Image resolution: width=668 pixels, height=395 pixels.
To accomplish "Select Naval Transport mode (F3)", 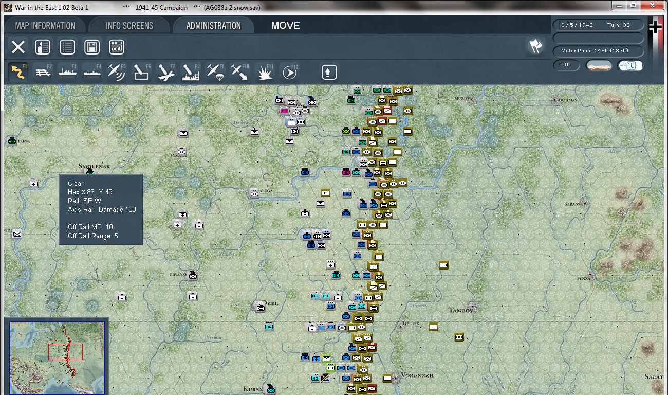I will point(68,72).
